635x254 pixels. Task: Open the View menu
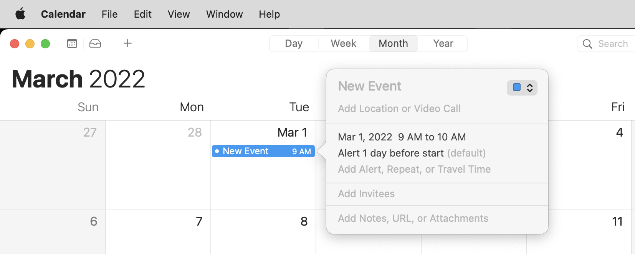179,14
